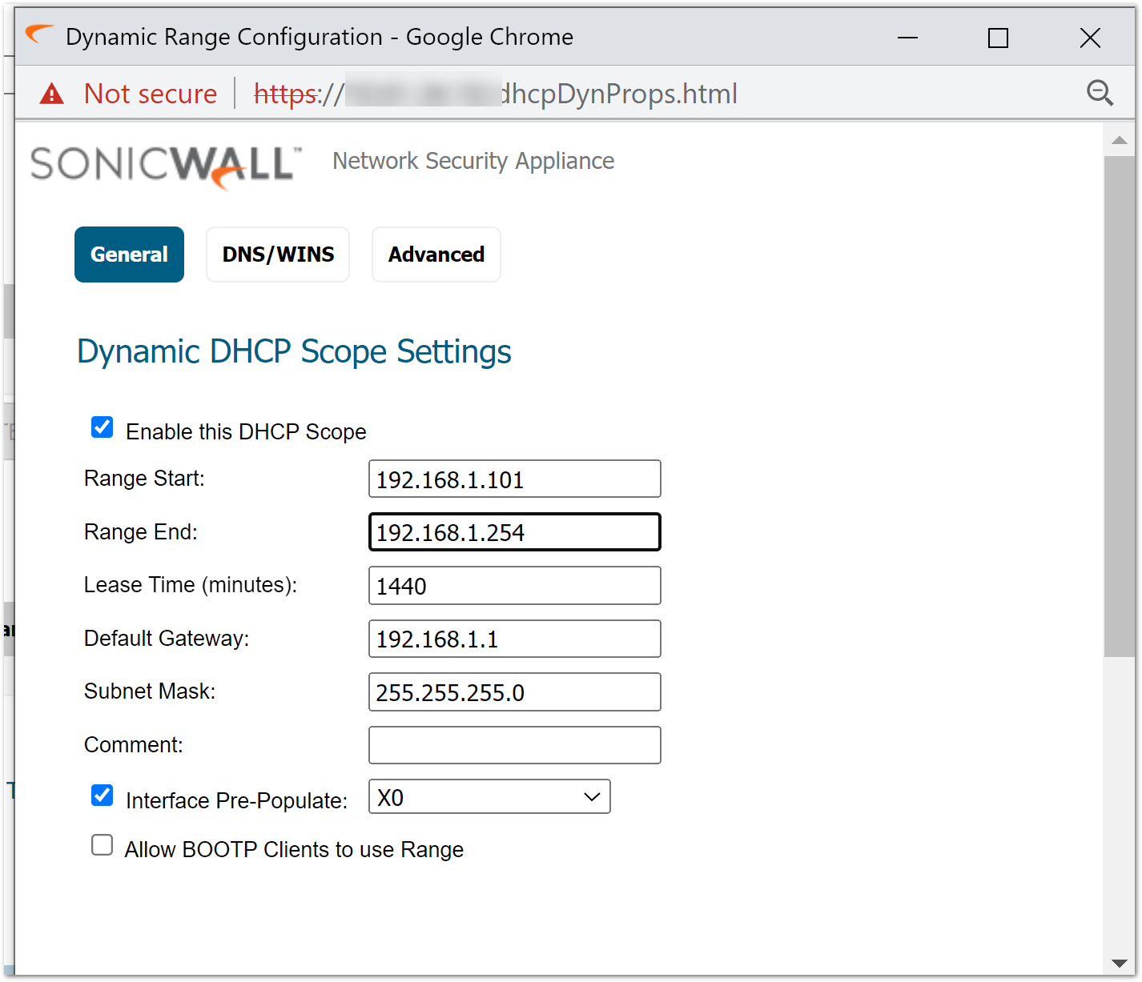
Task: Click the scrollbar up arrow
Action: click(1119, 141)
